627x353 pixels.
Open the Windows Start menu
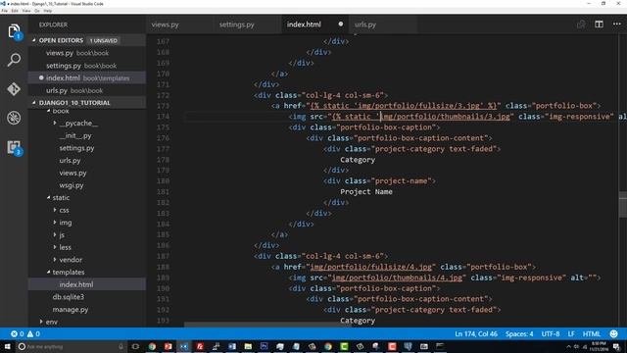point(7,346)
